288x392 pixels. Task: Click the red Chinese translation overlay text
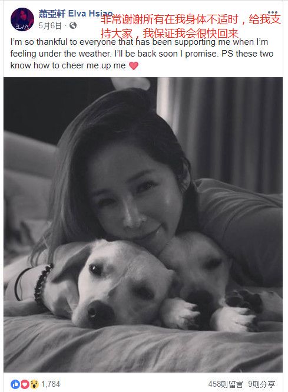[x=191, y=27]
